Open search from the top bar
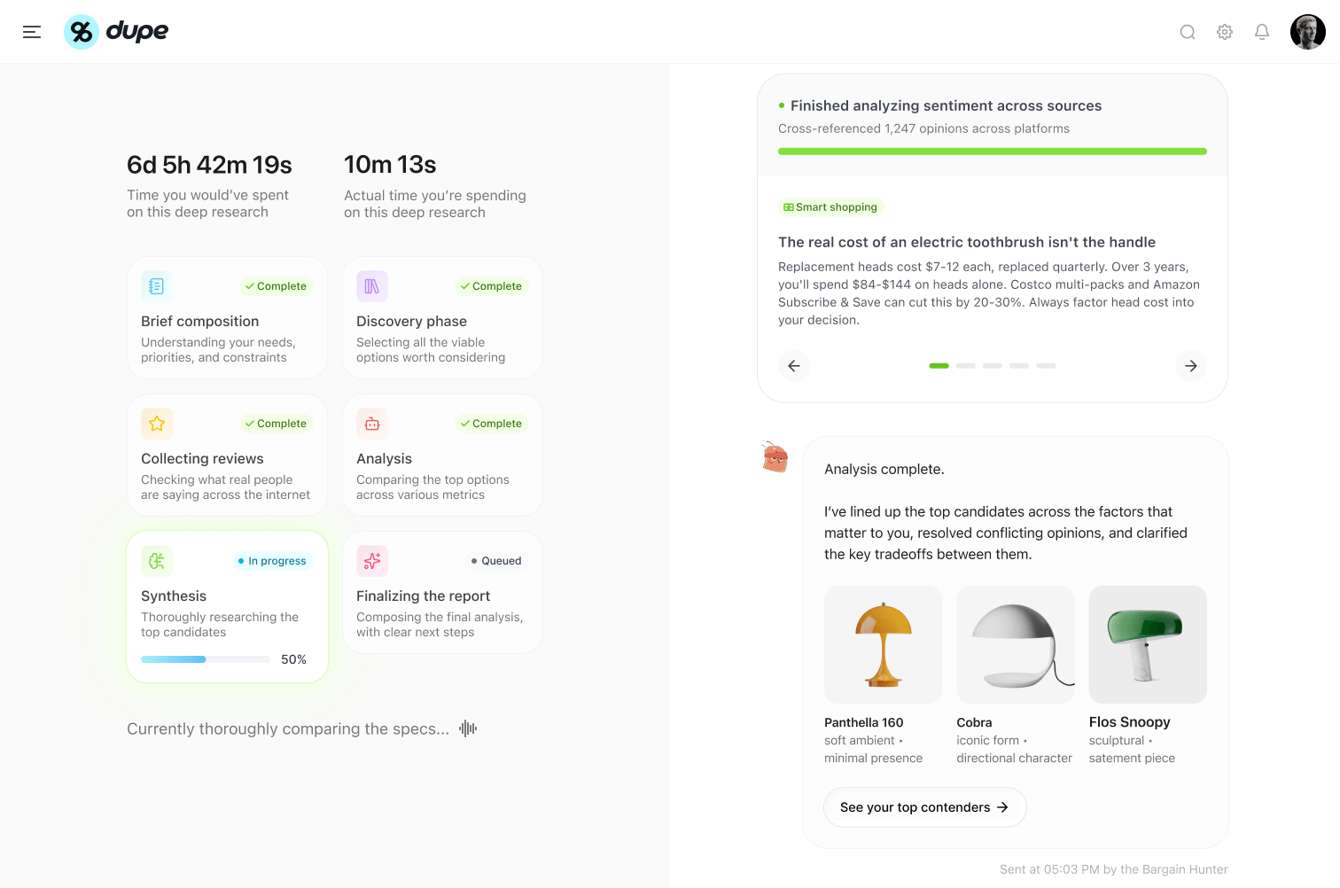The width and height of the screenshot is (1340, 888). pyautogui.click(x=1188, y=32)
